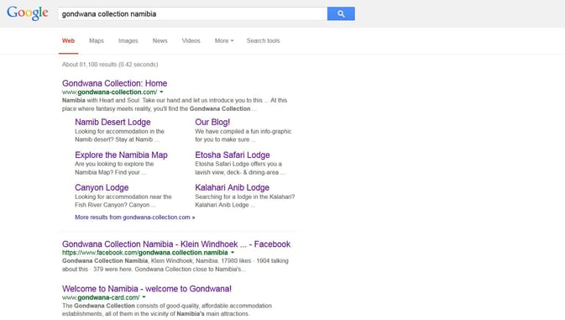This screenshot has height=320, width=565.
Task: Open the Kalahari Anib Lodge sitelink
Action: click(232, 188)
